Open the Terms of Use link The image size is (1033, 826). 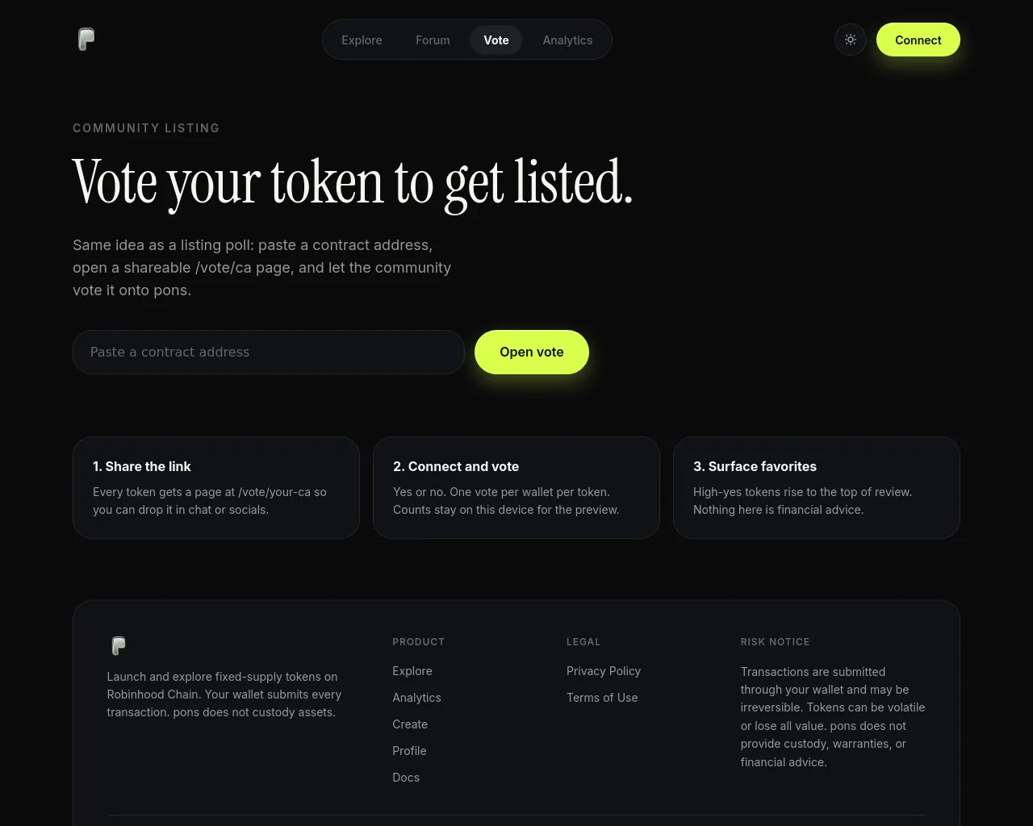click(x=602, y=698)
